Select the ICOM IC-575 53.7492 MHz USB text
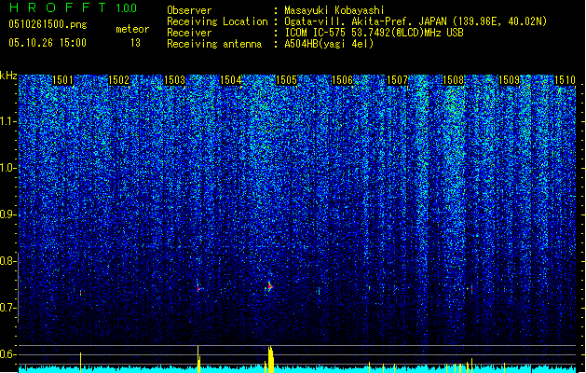The height and width of the screenshot is (373, 586). (375, 33)
